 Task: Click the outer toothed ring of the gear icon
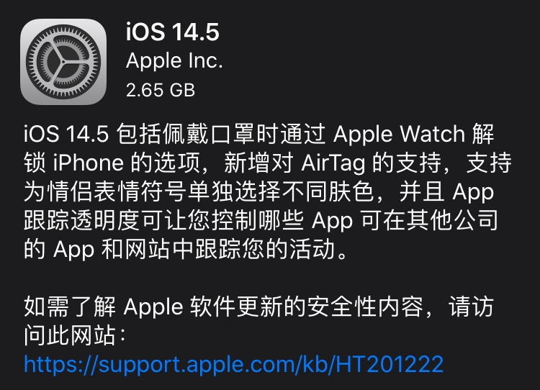point(63,30)
